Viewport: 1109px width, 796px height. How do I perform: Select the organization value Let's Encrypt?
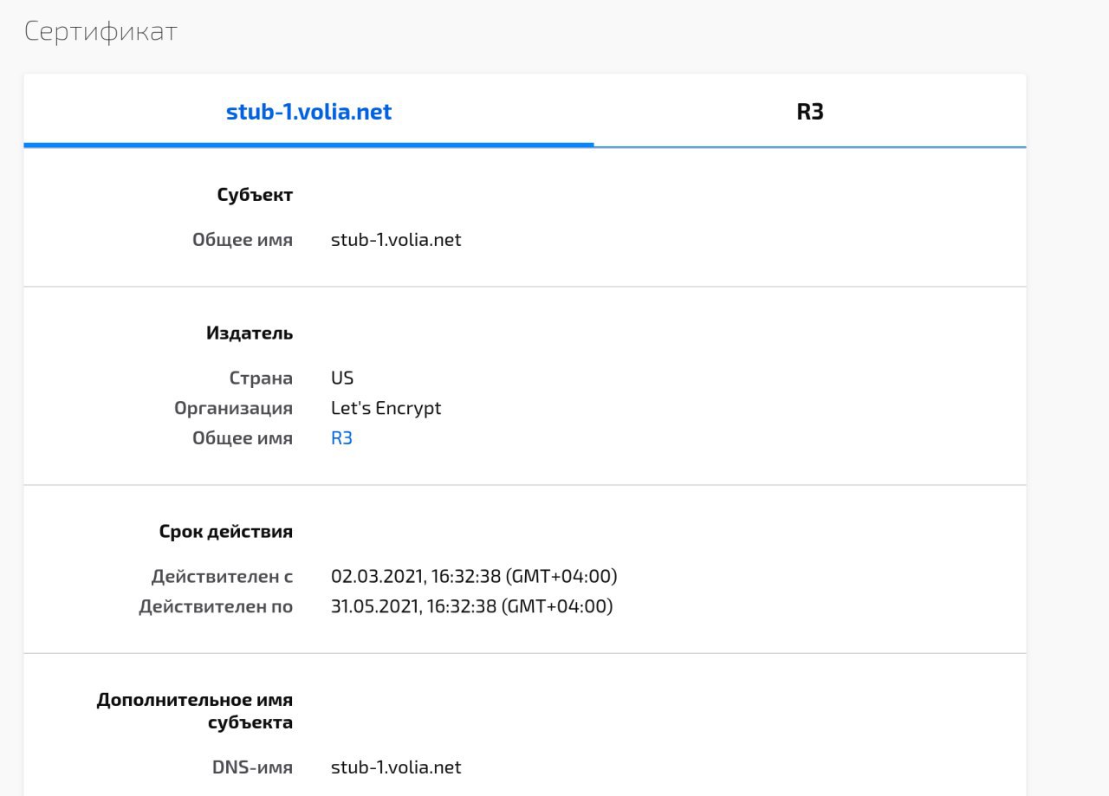pyautogui.click(x=386, y=408)
